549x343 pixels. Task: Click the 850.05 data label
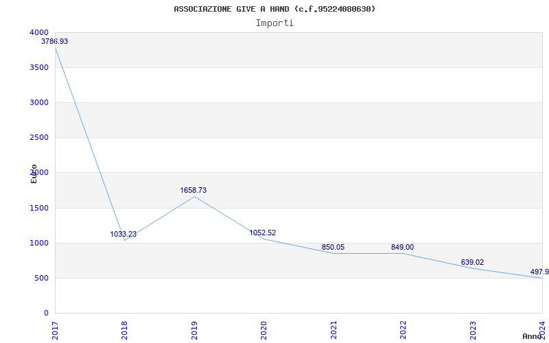coord(333,247)
